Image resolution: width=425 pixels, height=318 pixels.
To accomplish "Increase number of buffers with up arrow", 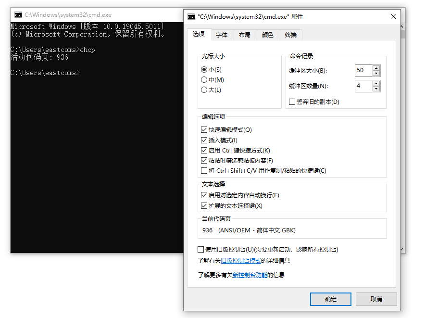I will click(376, 83).
